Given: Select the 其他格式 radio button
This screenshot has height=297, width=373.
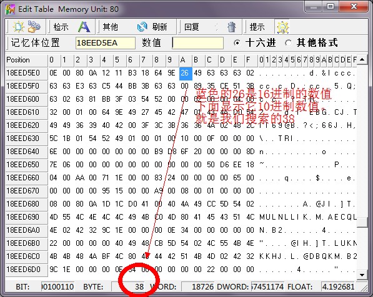Looking at the screenshot, I should point(288,43).
